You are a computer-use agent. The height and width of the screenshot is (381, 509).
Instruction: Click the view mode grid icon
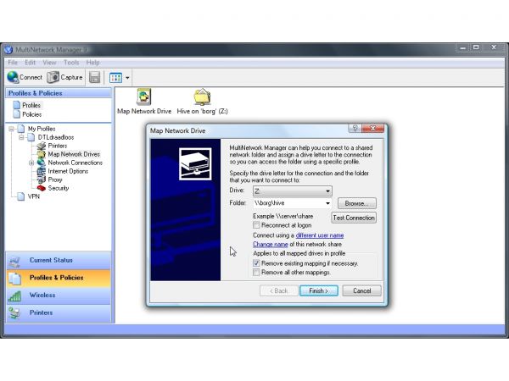[115, 78]
